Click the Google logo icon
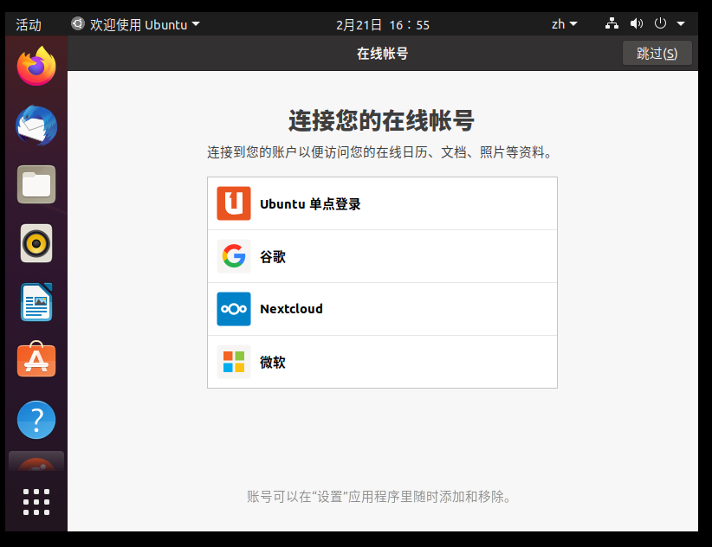Image resolution: width=712 pixels, height=547 pixels. click(x=233, y=256)
